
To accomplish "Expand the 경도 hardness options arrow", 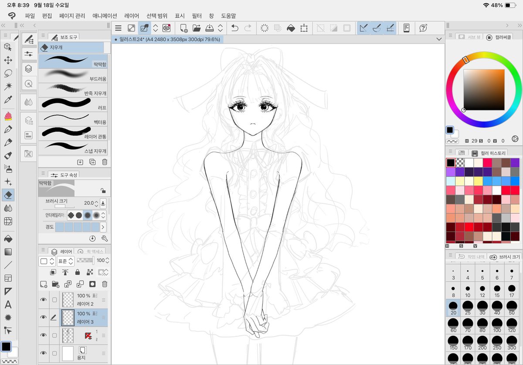I will tap(103, 227).
